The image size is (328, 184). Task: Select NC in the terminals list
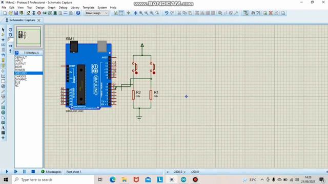(x=29, y=86)
